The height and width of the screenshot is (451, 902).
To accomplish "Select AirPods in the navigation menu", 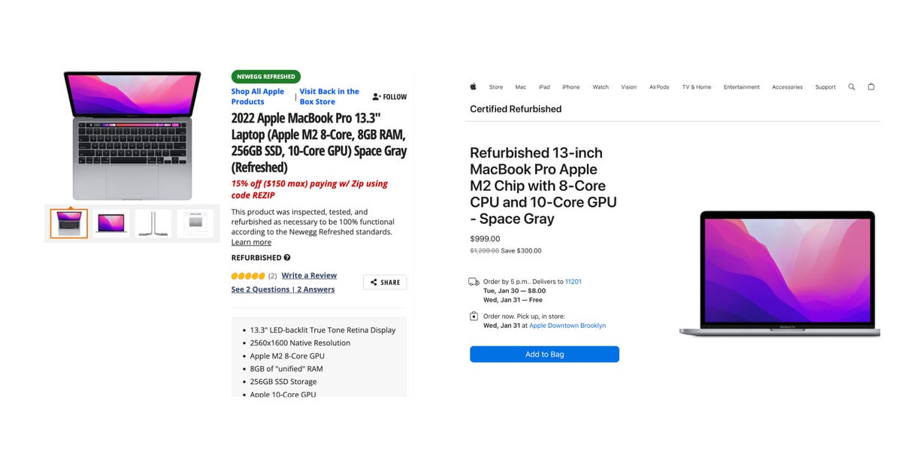I will coord(658,86).
